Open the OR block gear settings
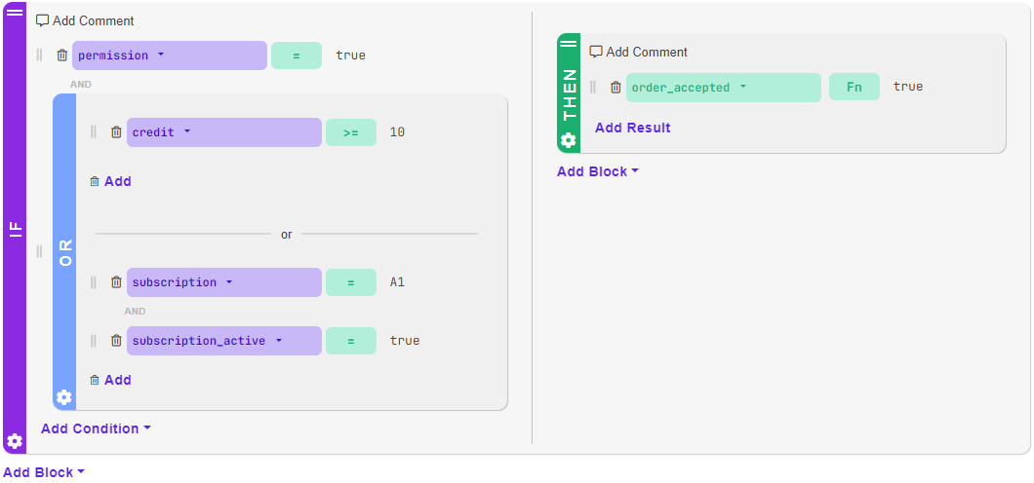Image resolution: width=1034 pixels, height=483 pixels. pyautogui.click(x=64, y=397)
